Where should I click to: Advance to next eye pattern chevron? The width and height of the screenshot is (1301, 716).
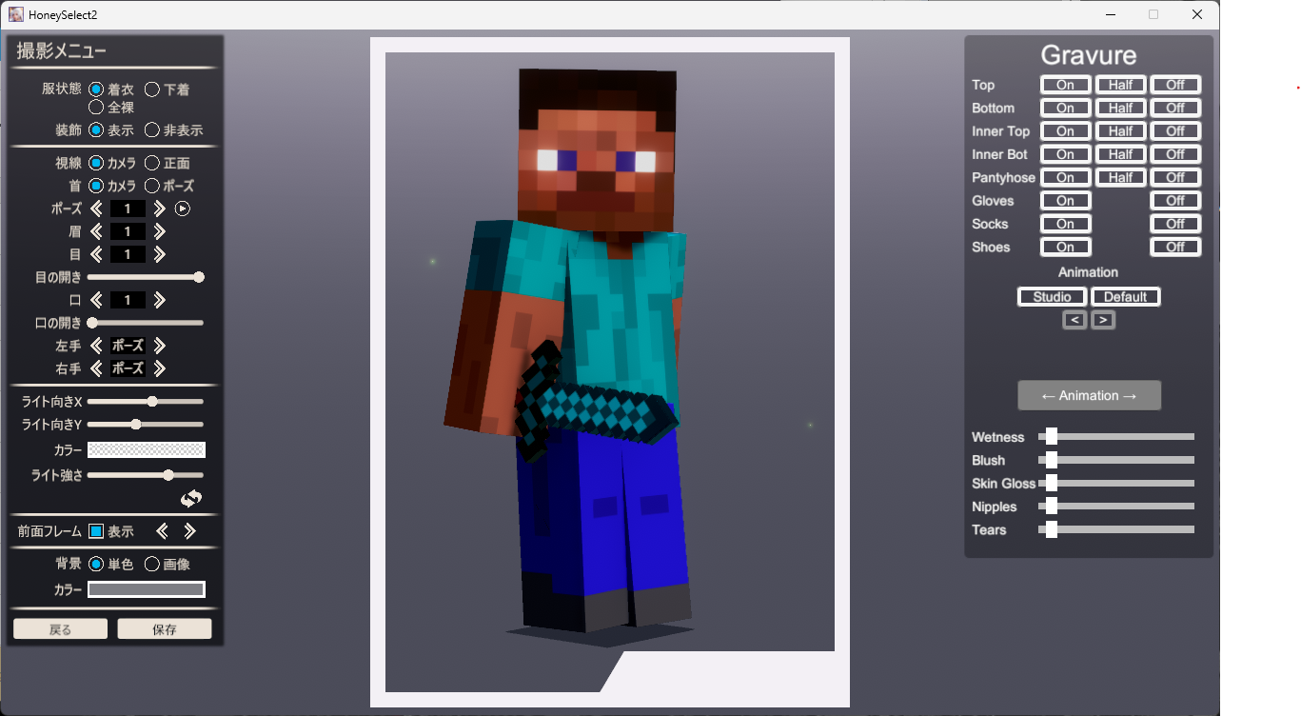(x=159, y=254)
